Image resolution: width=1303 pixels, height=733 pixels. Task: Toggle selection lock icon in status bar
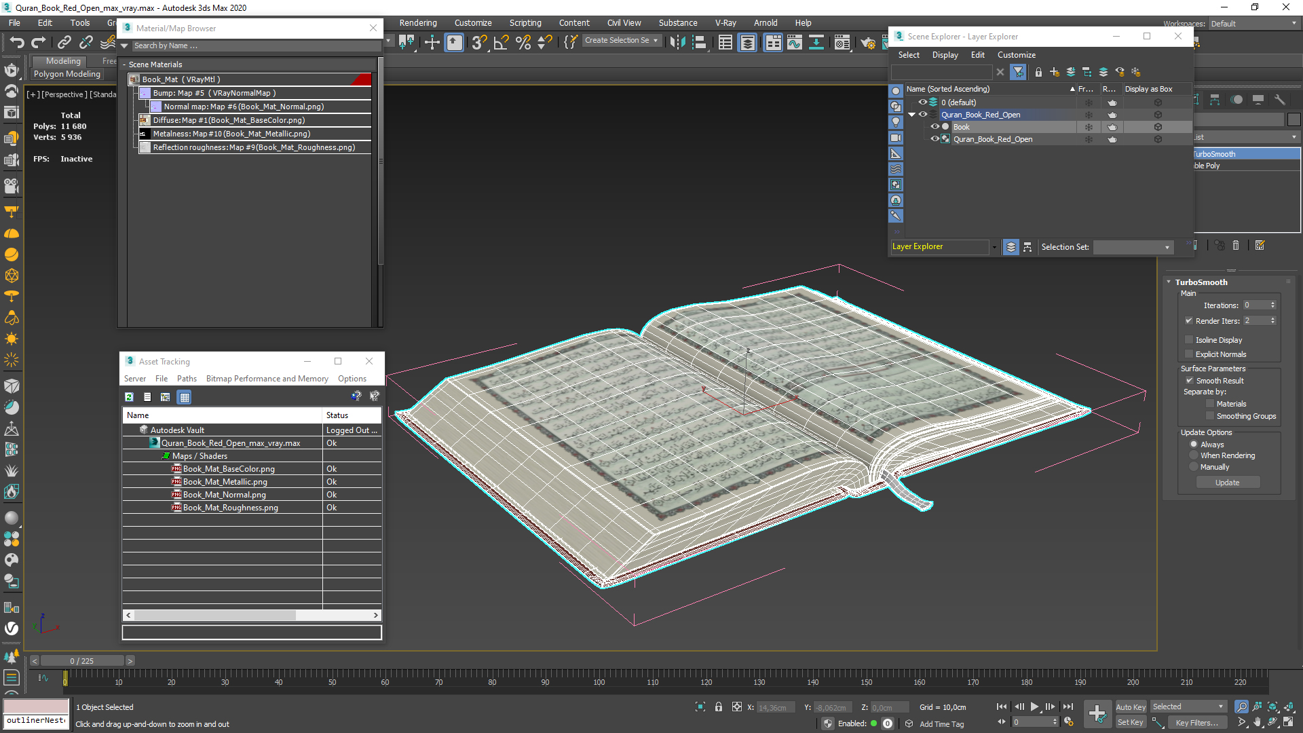pos(719,707)
